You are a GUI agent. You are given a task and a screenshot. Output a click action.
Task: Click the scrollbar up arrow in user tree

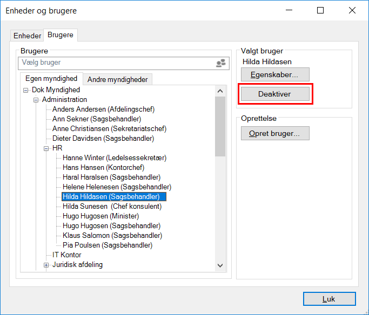pos(220,91)
